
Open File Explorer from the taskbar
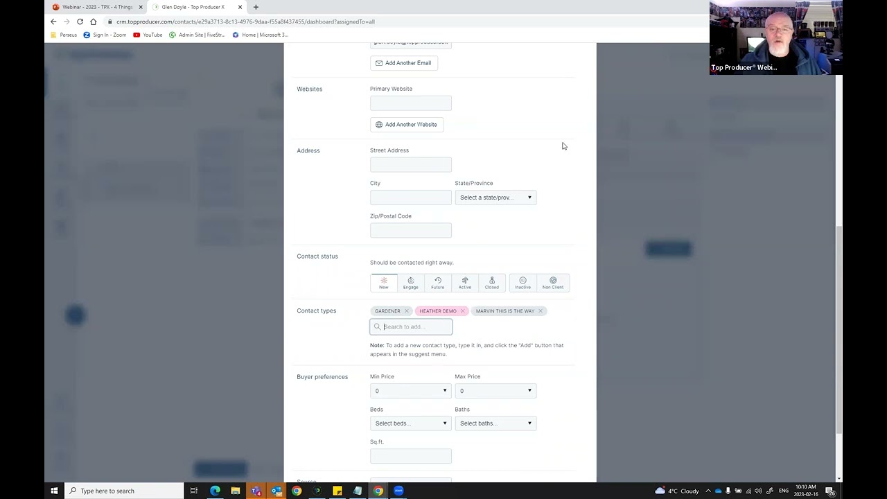coord(236,491)
